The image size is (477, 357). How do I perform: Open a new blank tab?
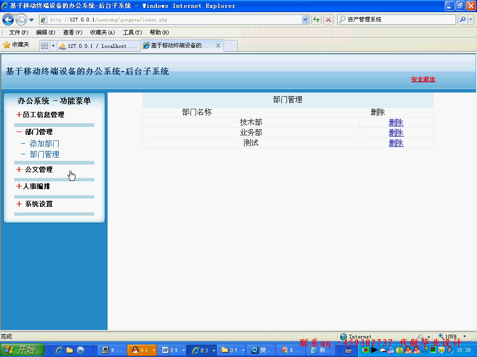click(231, 46)
